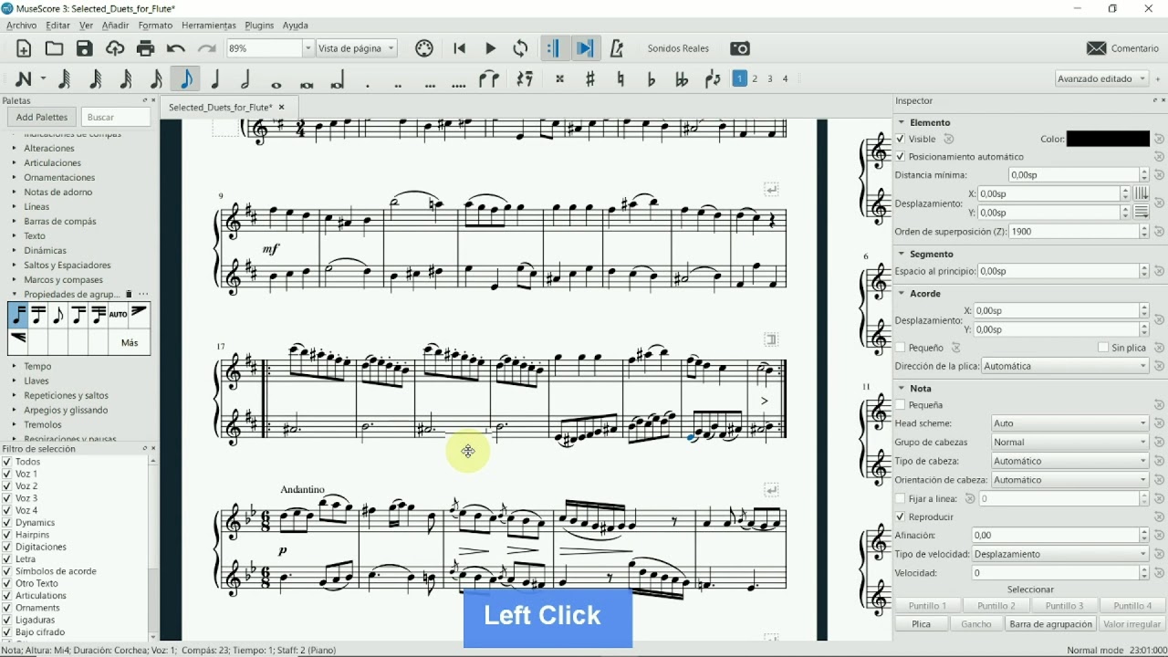Open a score file with folder icon

click(x=54, y=48)
